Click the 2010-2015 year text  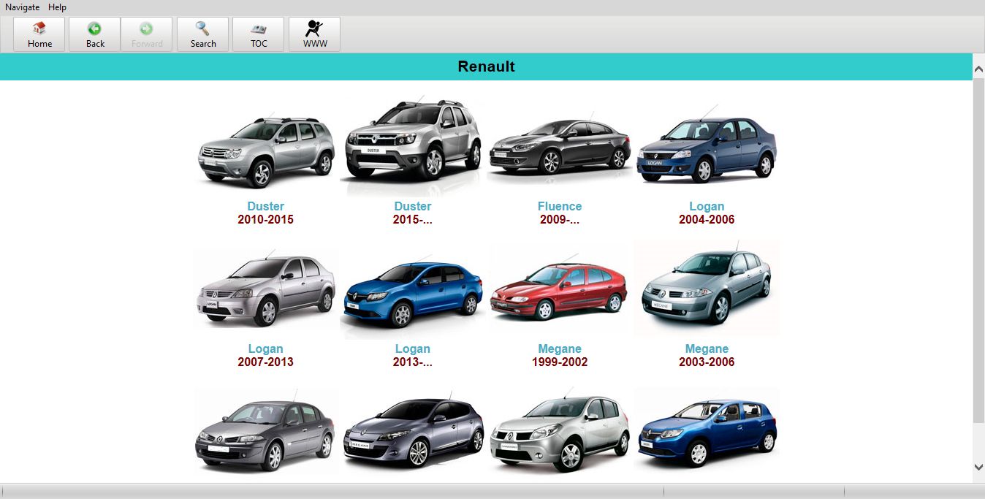(266, 219)
